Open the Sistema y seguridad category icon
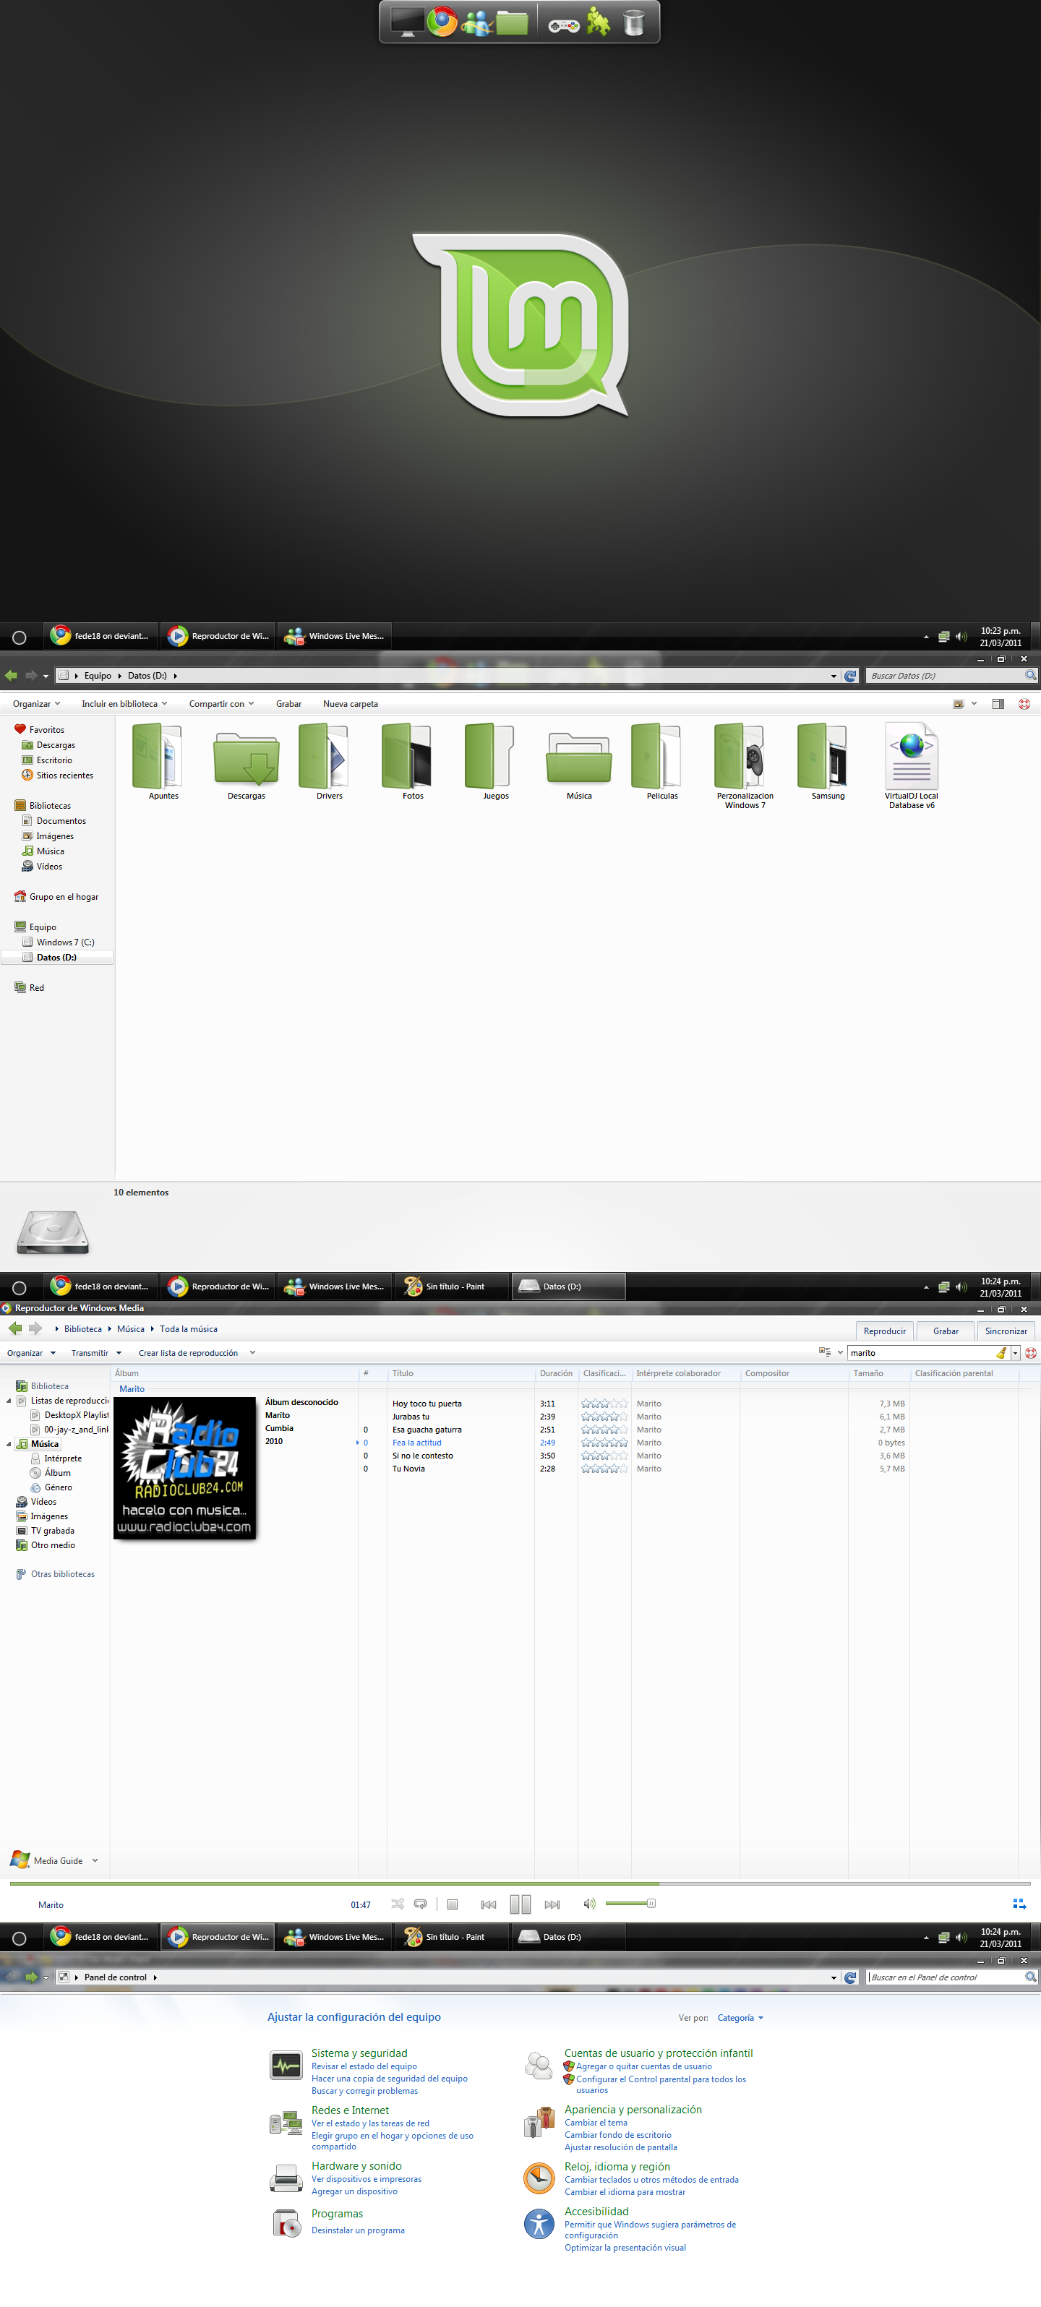 [286, 2066]
